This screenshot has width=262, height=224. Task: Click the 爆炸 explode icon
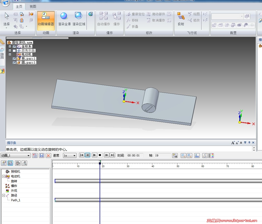pyautogui.click(x=117, y=19)
